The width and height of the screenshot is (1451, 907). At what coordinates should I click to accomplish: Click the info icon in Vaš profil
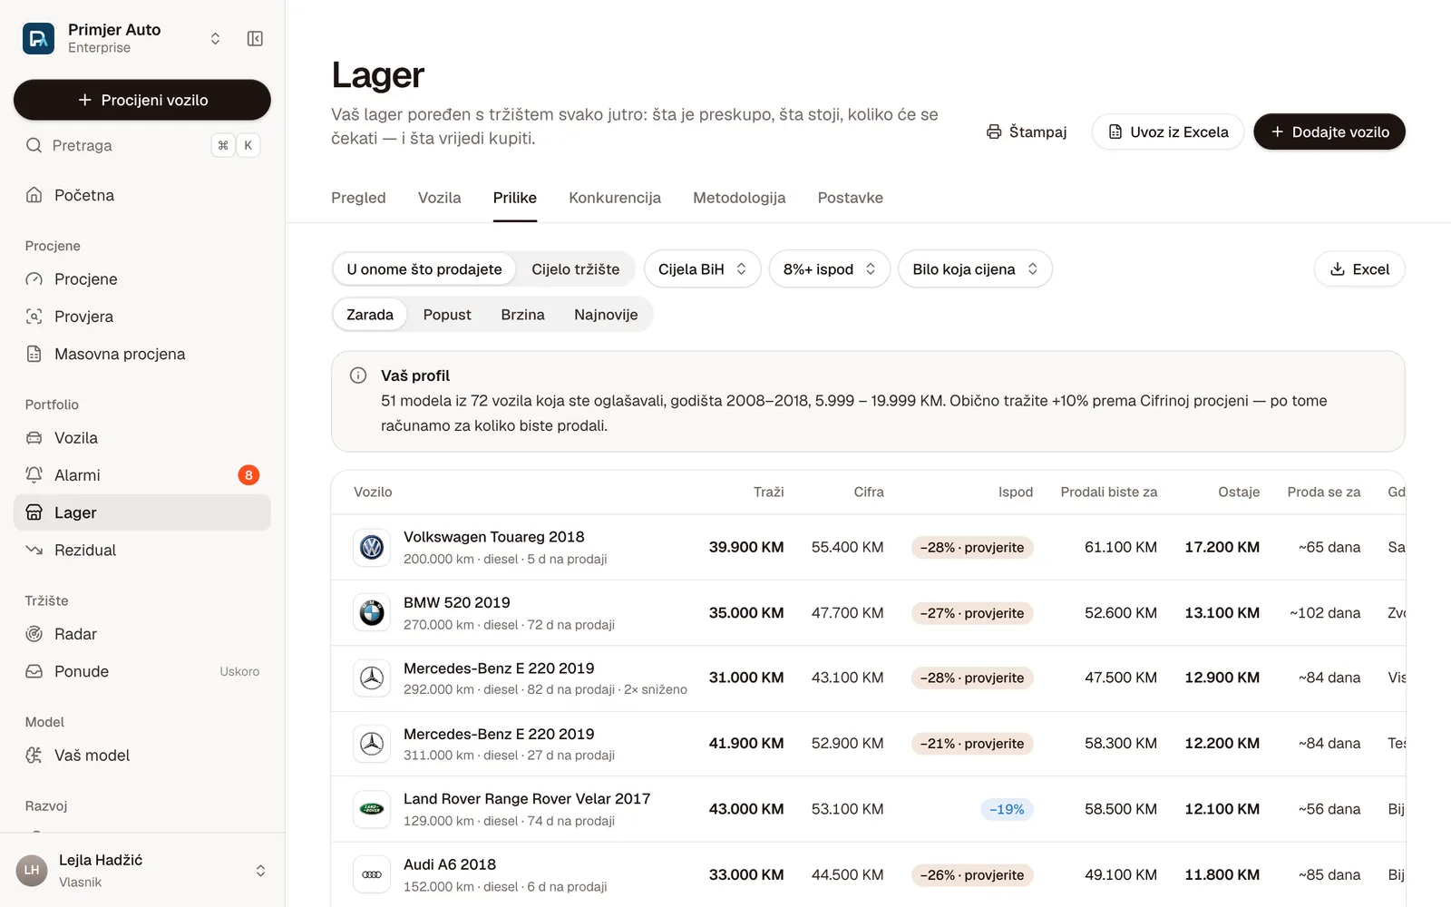coord(358,375)
